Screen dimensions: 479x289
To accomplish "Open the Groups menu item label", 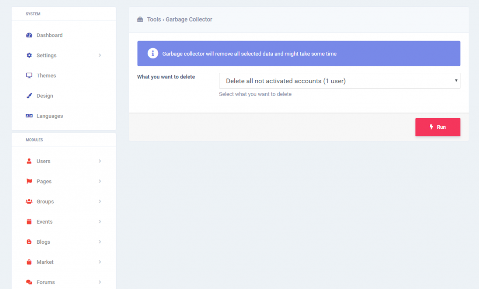I will pyautogui.click(x=45, y=202).
